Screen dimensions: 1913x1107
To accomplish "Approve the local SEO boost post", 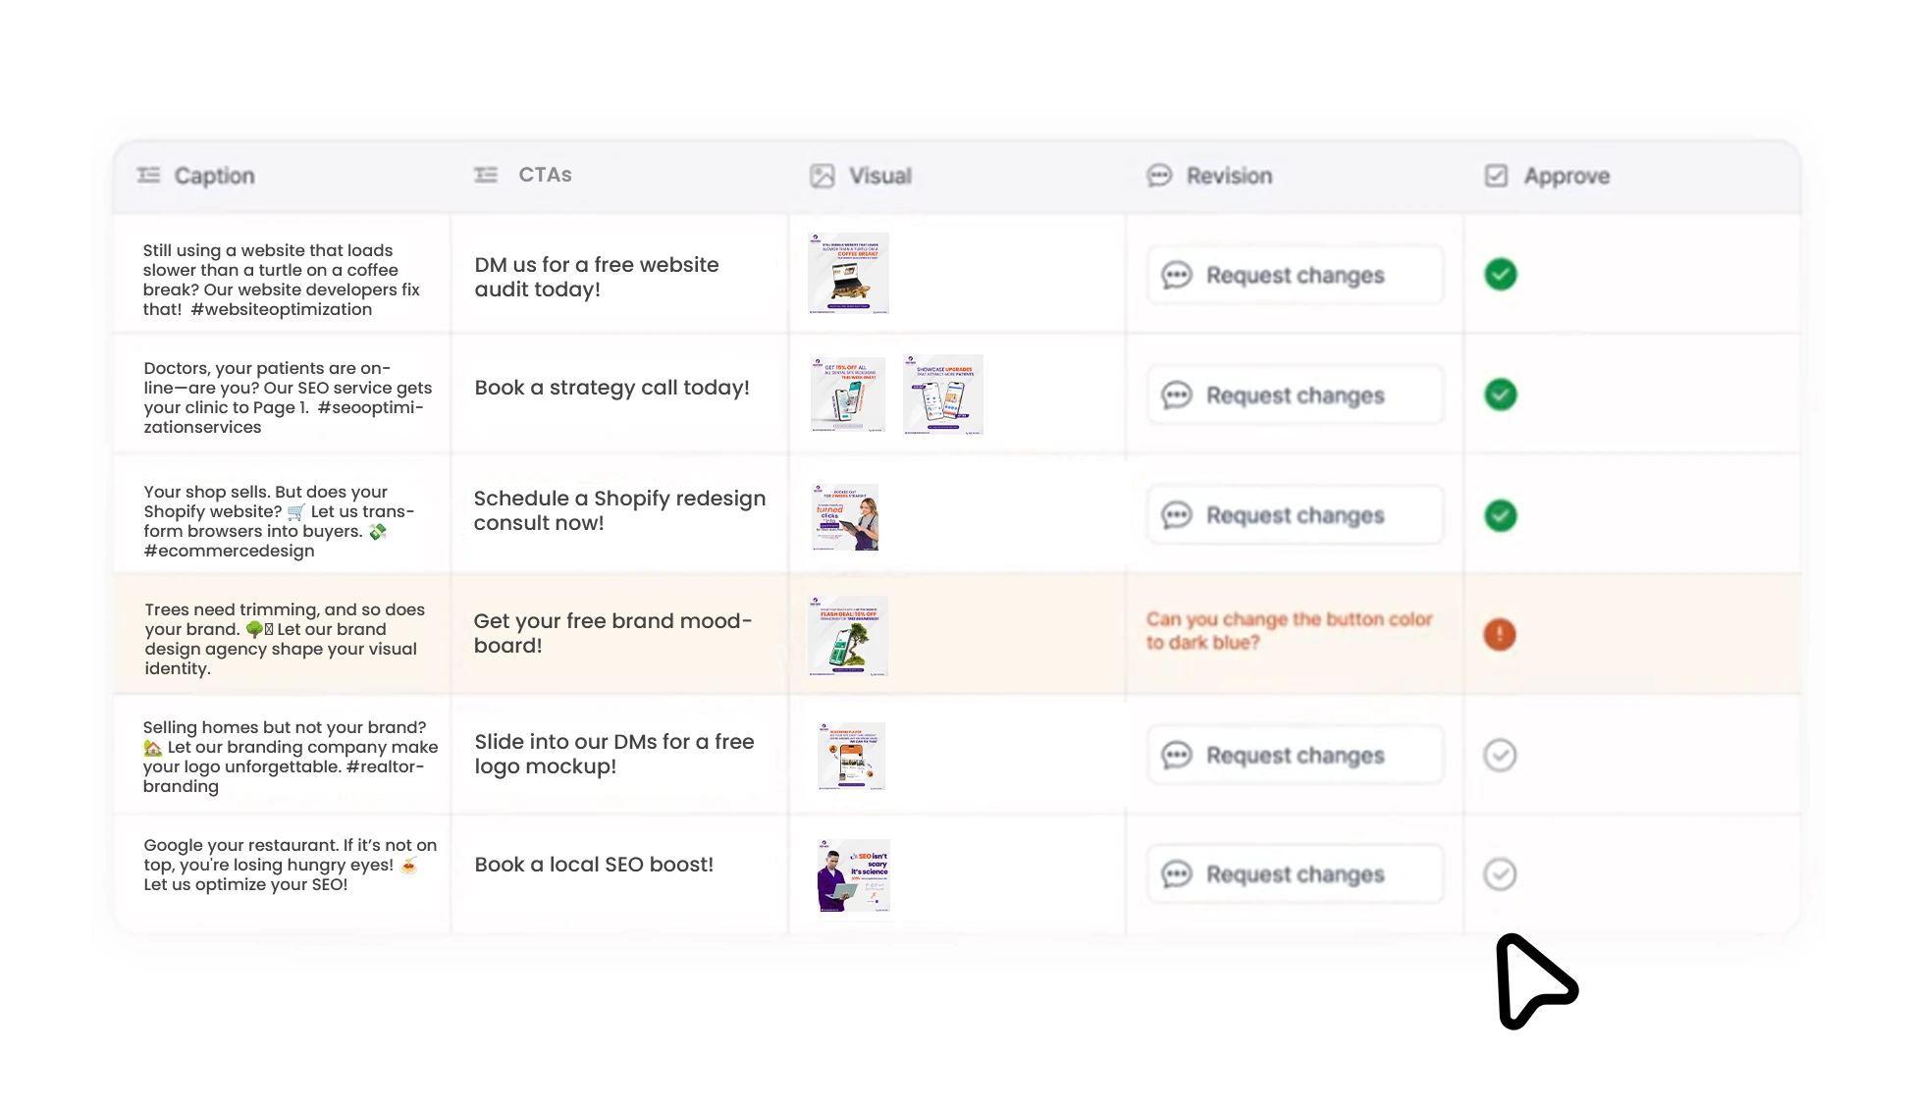I will (x=1500, y=873).
